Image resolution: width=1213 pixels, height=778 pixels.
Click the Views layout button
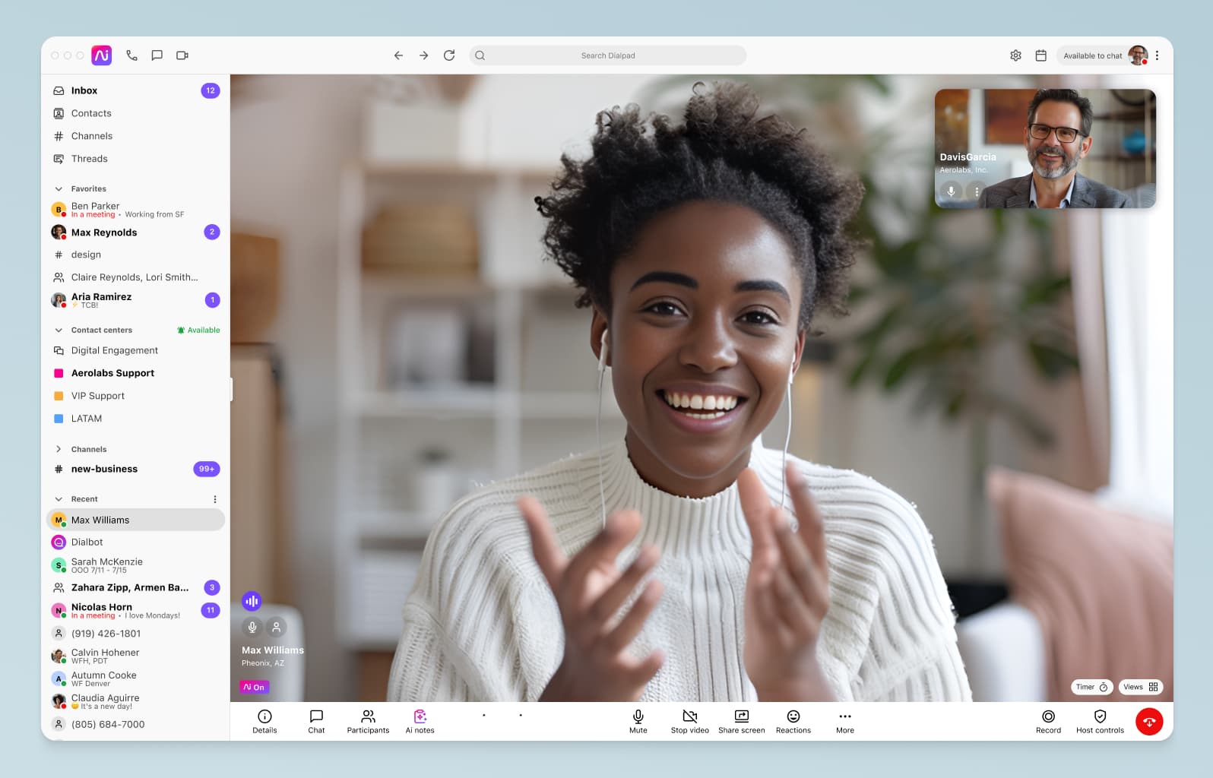coord(1140,687)
